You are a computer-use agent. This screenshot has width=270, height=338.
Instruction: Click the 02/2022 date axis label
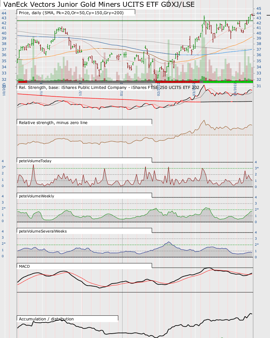(159, 89)
